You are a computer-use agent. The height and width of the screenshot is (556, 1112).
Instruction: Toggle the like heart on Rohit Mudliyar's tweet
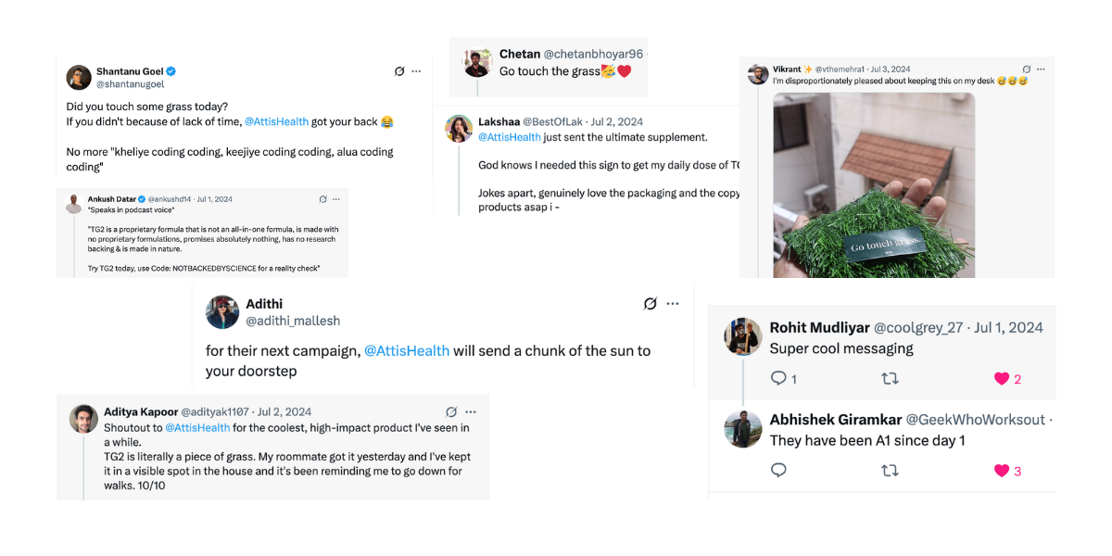(x=1001, y=378)
